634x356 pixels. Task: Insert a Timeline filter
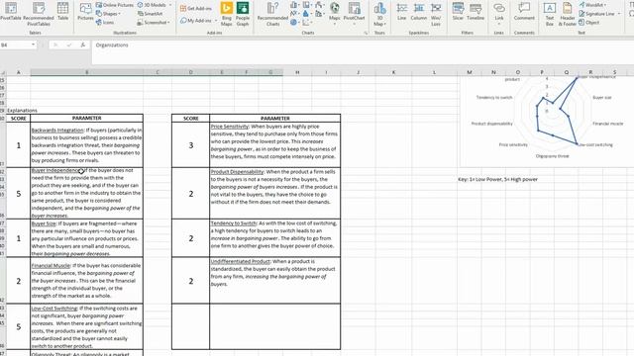click(475, 12)
